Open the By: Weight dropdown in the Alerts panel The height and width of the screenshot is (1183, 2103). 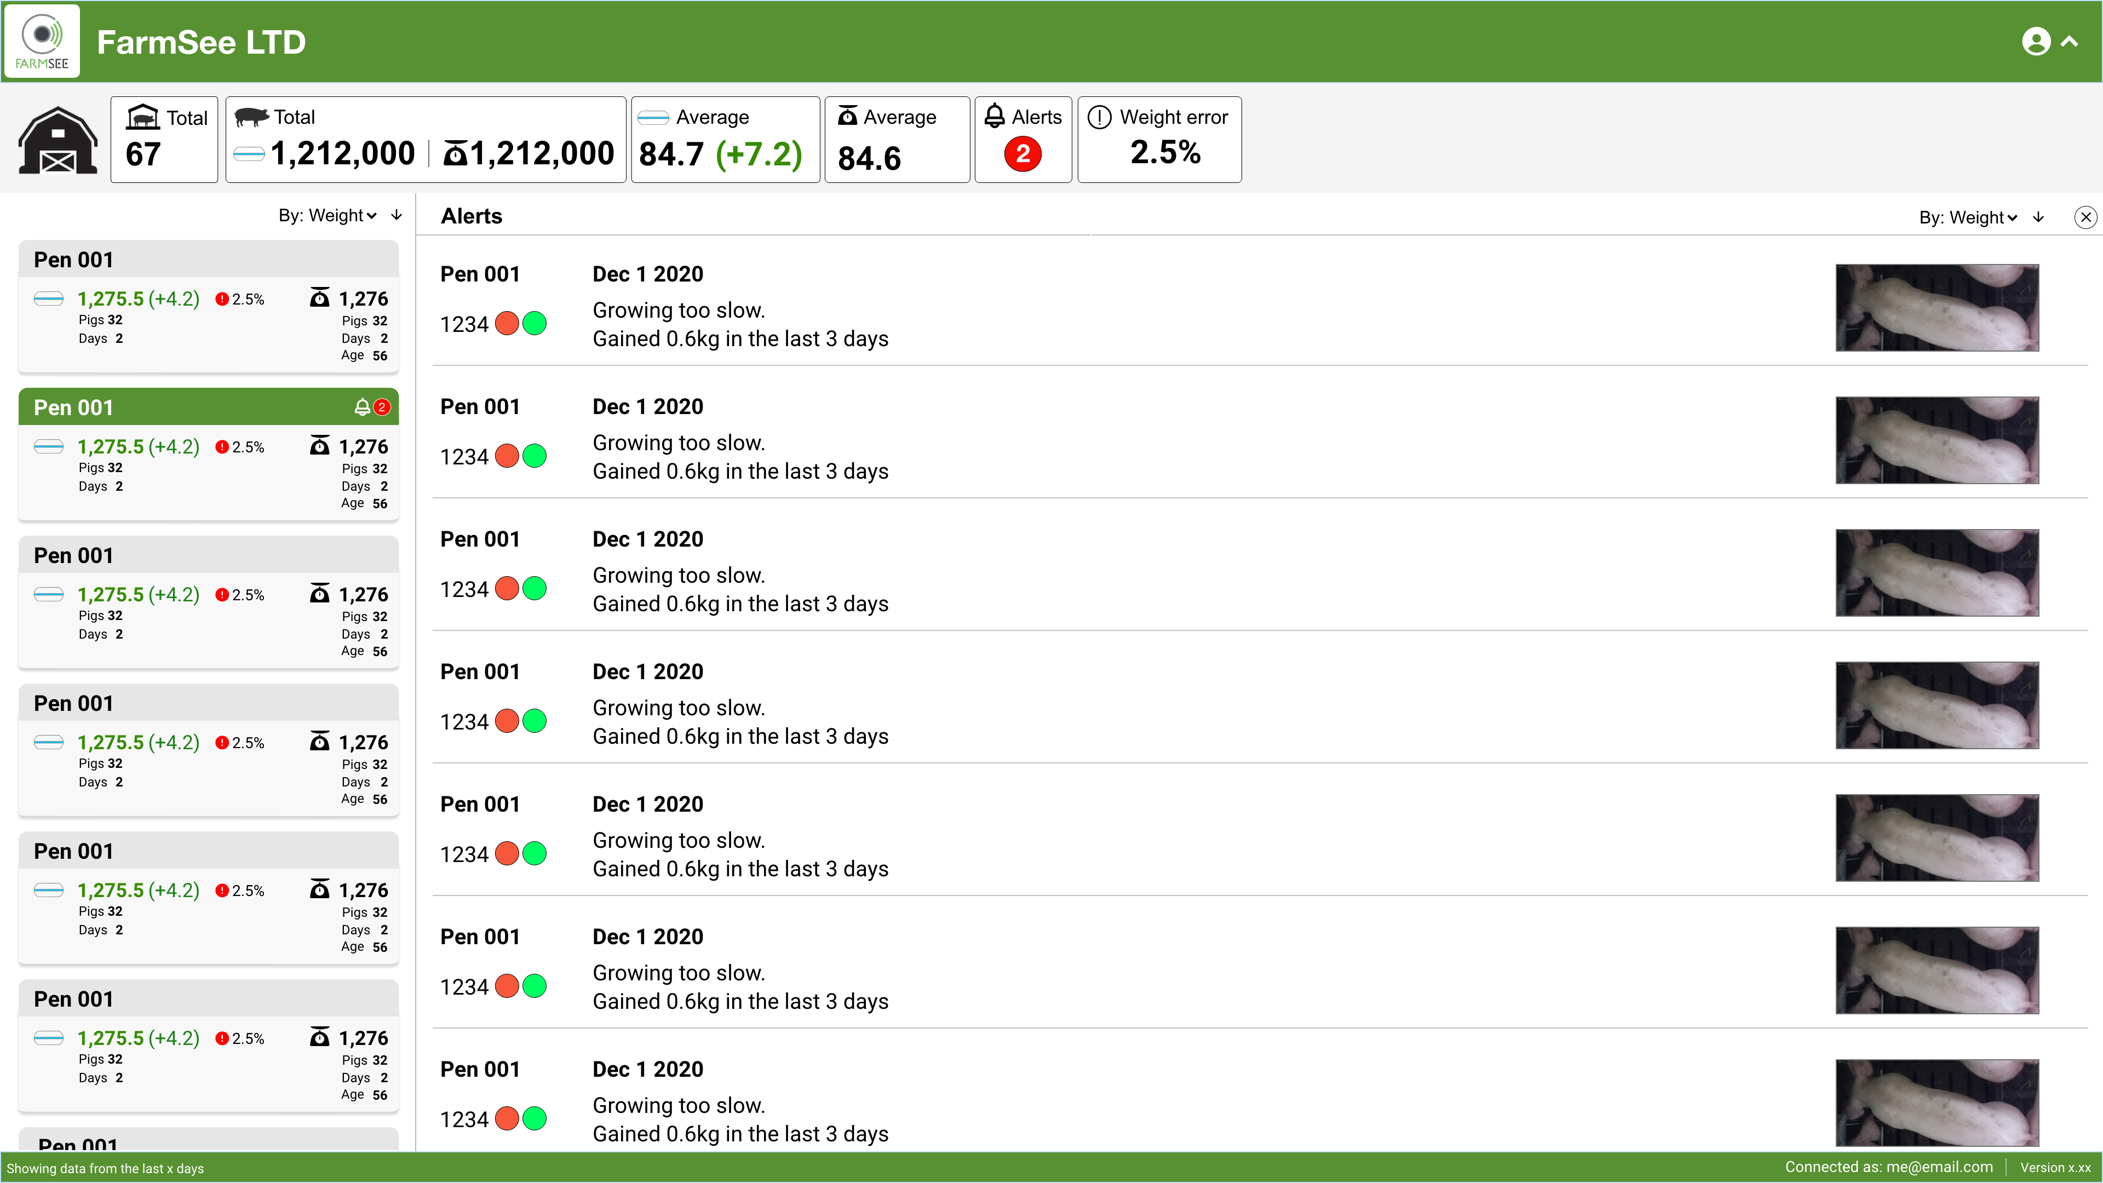tap(1968, 217)
